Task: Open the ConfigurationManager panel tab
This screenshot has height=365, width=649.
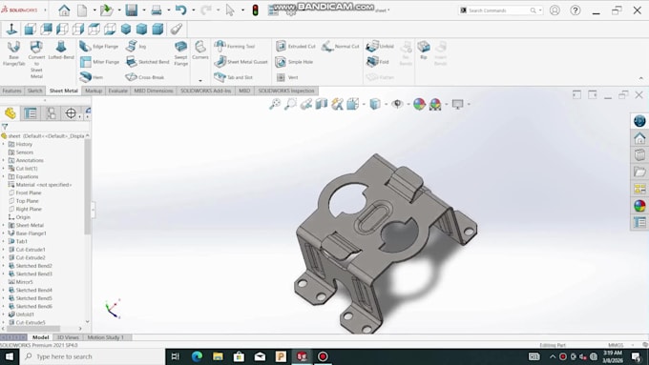Action: 51,113
